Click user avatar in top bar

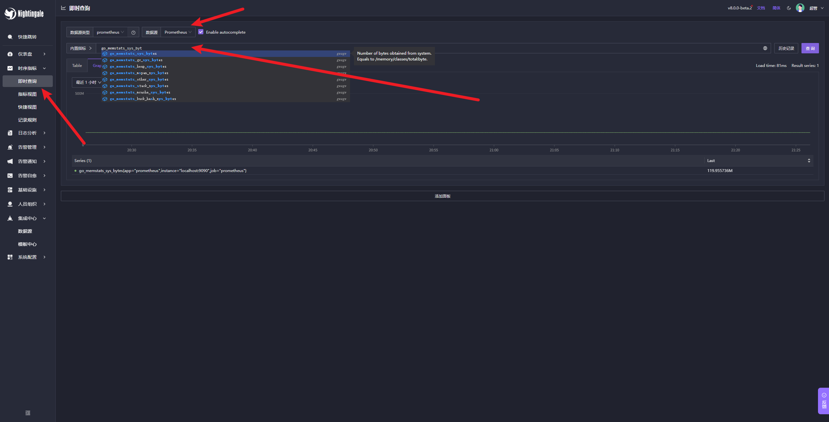800,8
